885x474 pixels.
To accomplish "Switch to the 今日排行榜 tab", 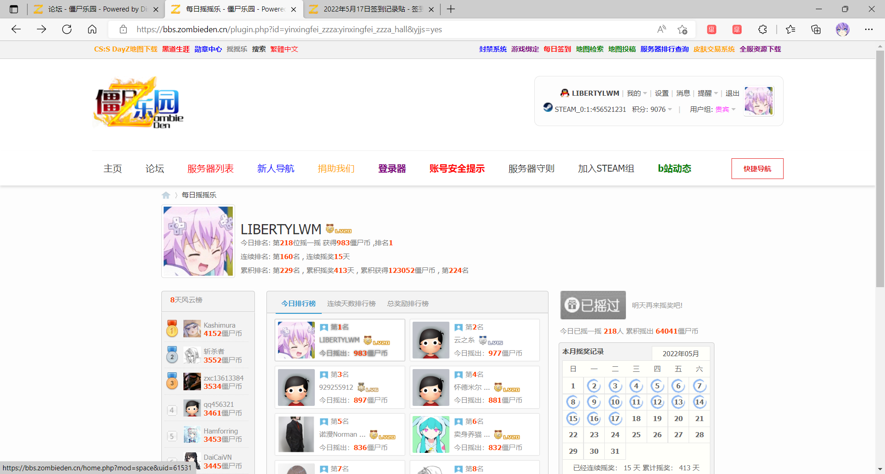I will pos(299,304).
